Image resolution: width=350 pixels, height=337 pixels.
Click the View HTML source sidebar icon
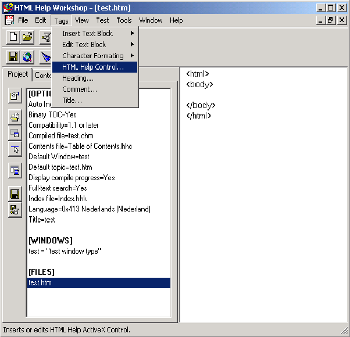[15, 171]
